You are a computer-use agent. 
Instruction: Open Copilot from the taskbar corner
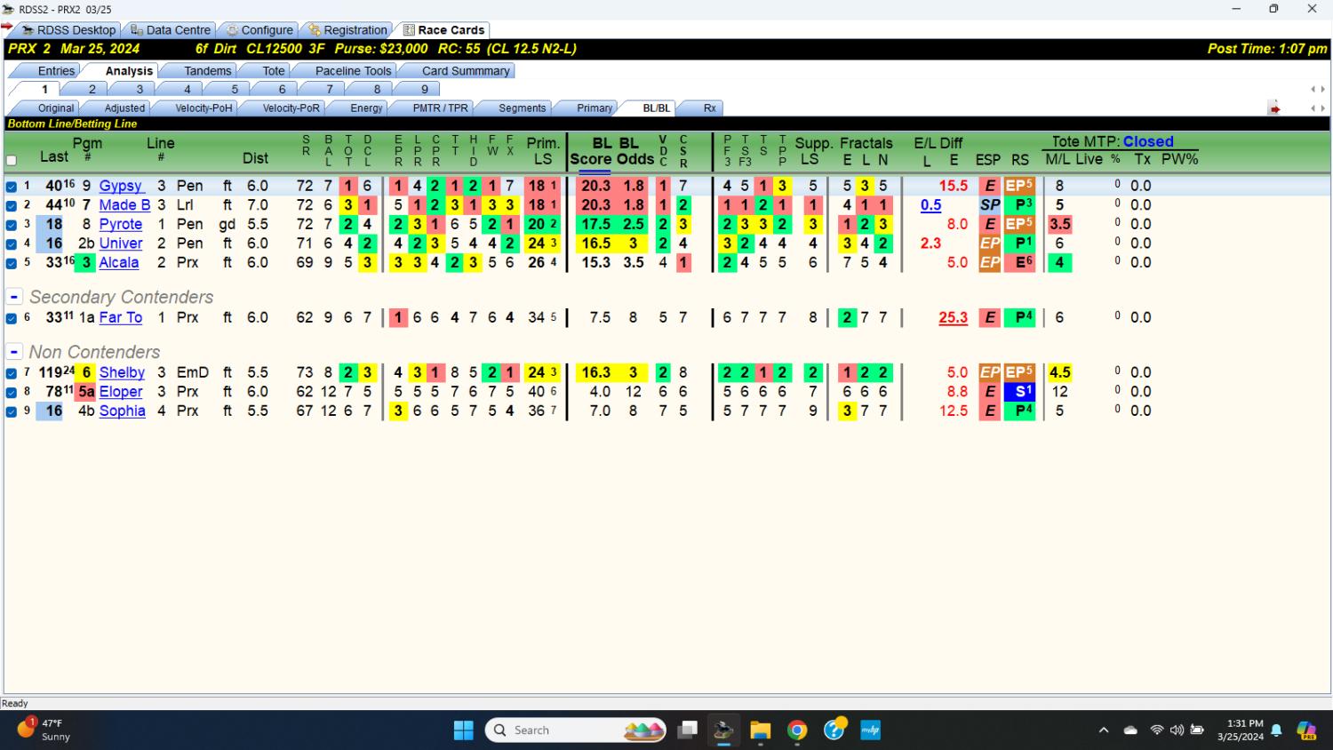[1306, 730]
